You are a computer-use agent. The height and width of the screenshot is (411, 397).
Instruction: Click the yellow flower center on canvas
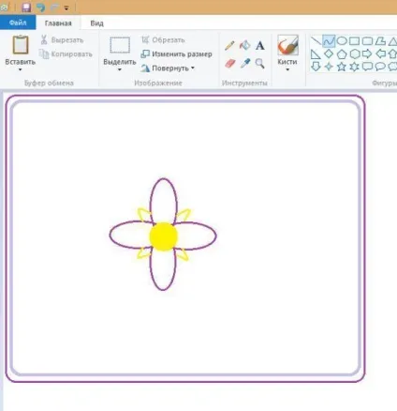pyautogui.click(x=164, y=236)
